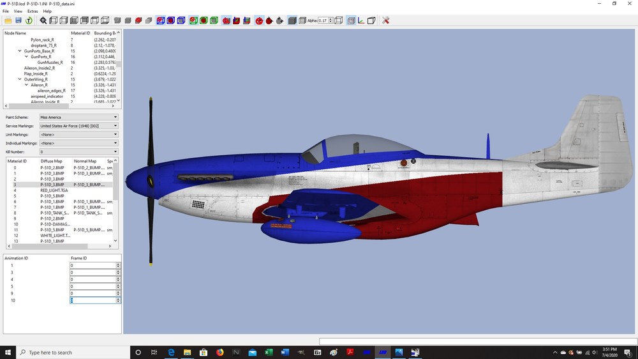The width and height of the screenshot is (638, 359).
Task: Open the Service Markings dropdown
Action: click(x=79, y=126)
